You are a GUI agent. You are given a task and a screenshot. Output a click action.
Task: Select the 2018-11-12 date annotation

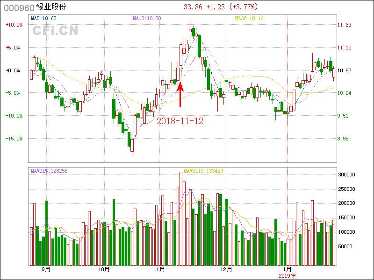coord(180,121)
